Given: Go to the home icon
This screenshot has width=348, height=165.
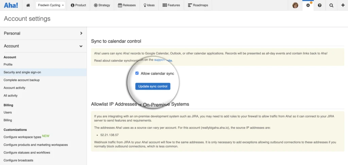Looking at the screenshot, I should (28, 5).
